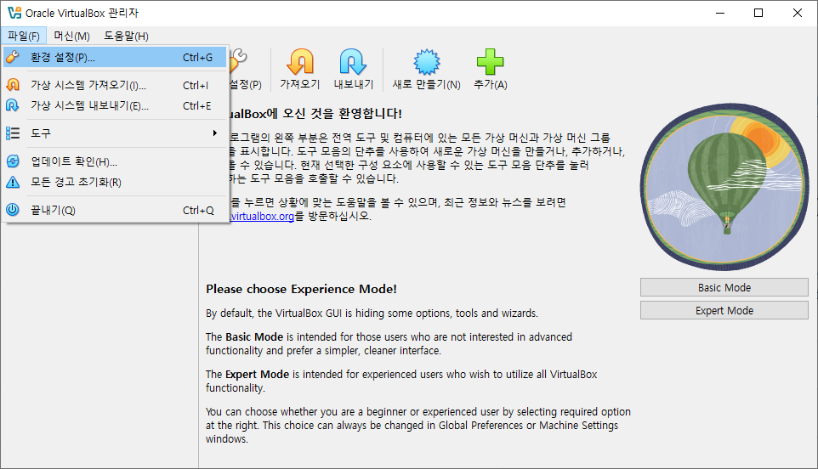Screen dimensions: 818x469
Task: Open 환경 설정(P) from the File menu
Action: (x=115, y=57)
